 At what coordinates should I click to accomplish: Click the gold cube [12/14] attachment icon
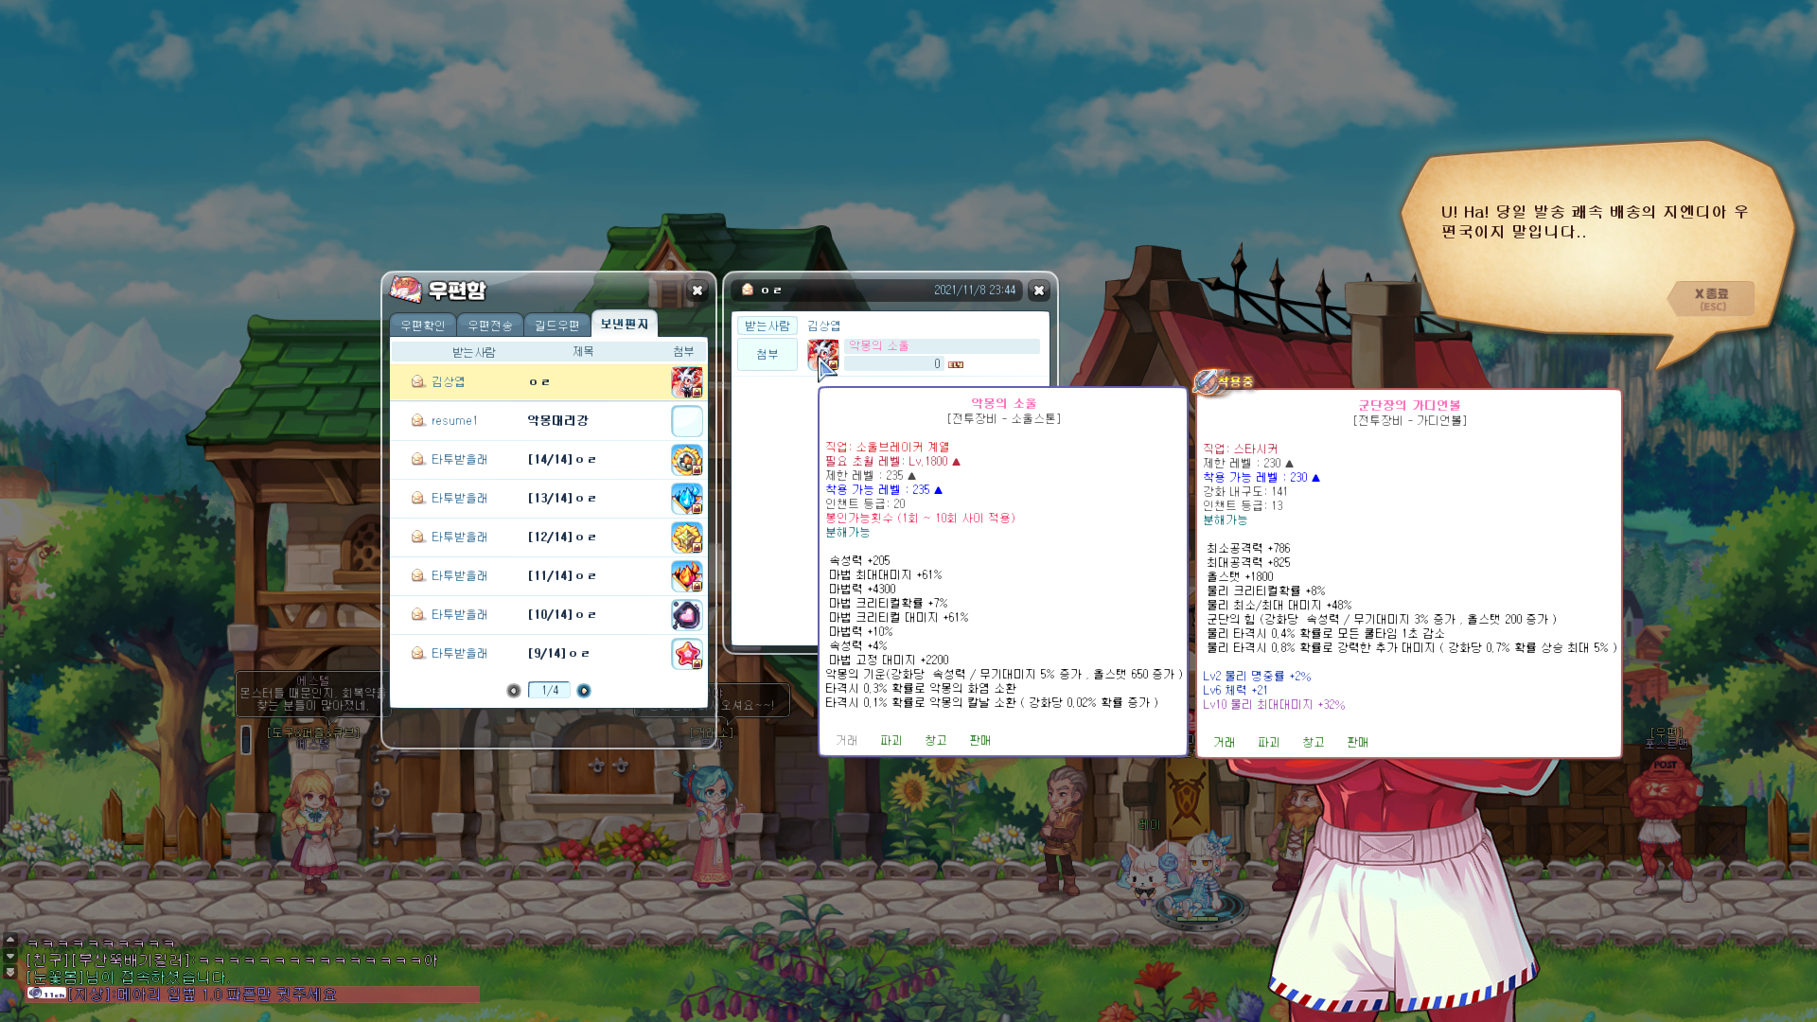686,537
